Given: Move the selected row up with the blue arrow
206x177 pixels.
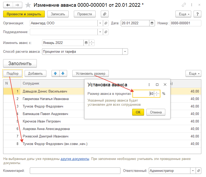Looking at the screenshot, I should (x=55, y=73).
